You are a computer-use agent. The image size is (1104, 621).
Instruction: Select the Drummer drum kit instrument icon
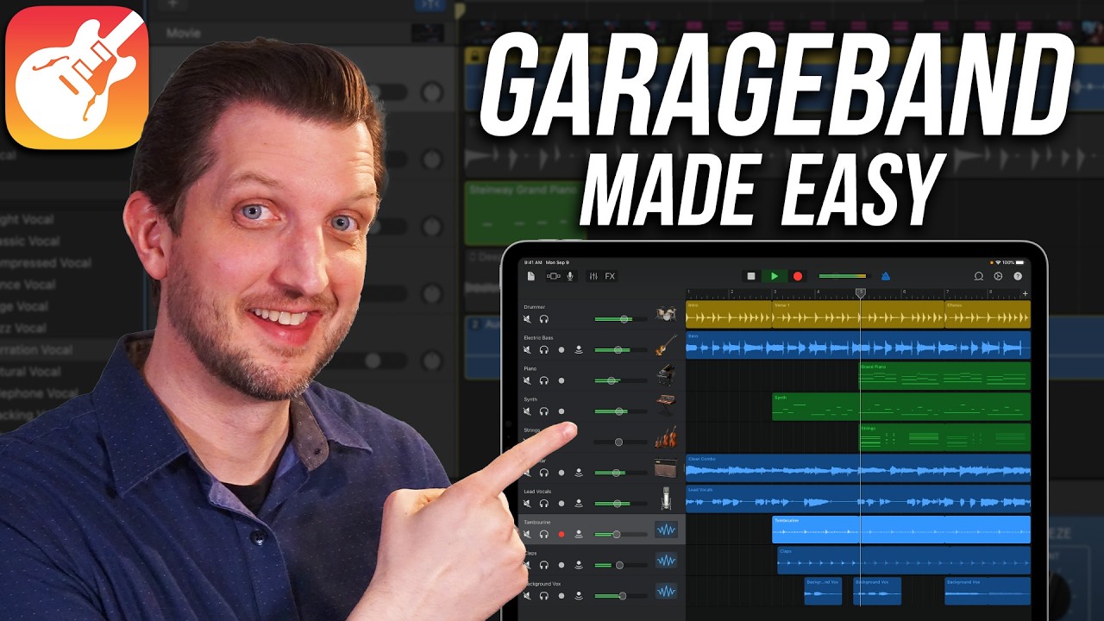tap(665, 314)
